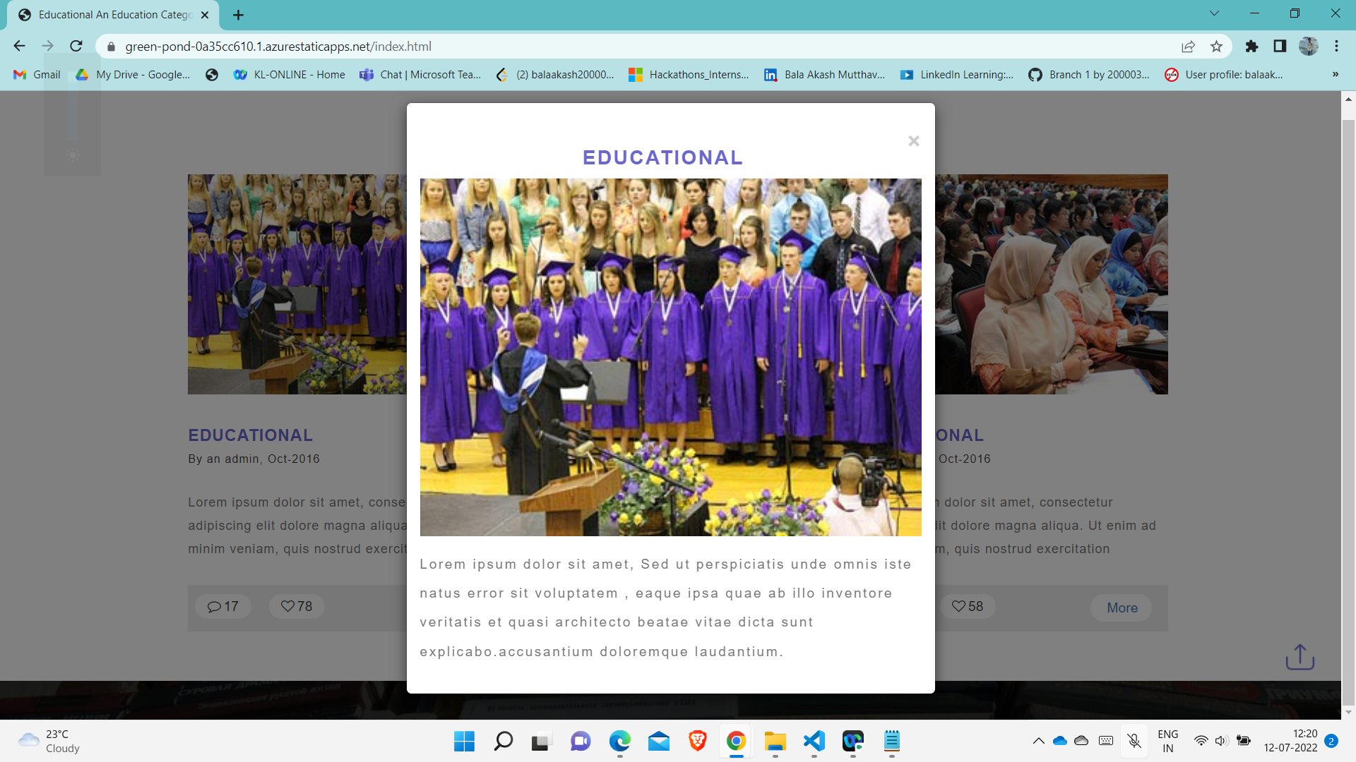Click the 58 likes heart counter
The height and width of the screenshot is (762, 1356).
(968, 607)
